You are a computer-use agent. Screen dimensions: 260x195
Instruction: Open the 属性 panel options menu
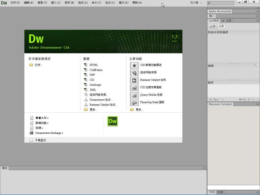[204, 168]
